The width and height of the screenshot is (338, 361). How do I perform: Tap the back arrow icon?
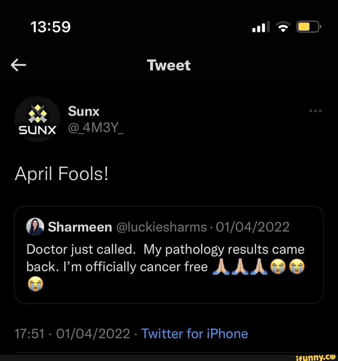pos(18,65)
